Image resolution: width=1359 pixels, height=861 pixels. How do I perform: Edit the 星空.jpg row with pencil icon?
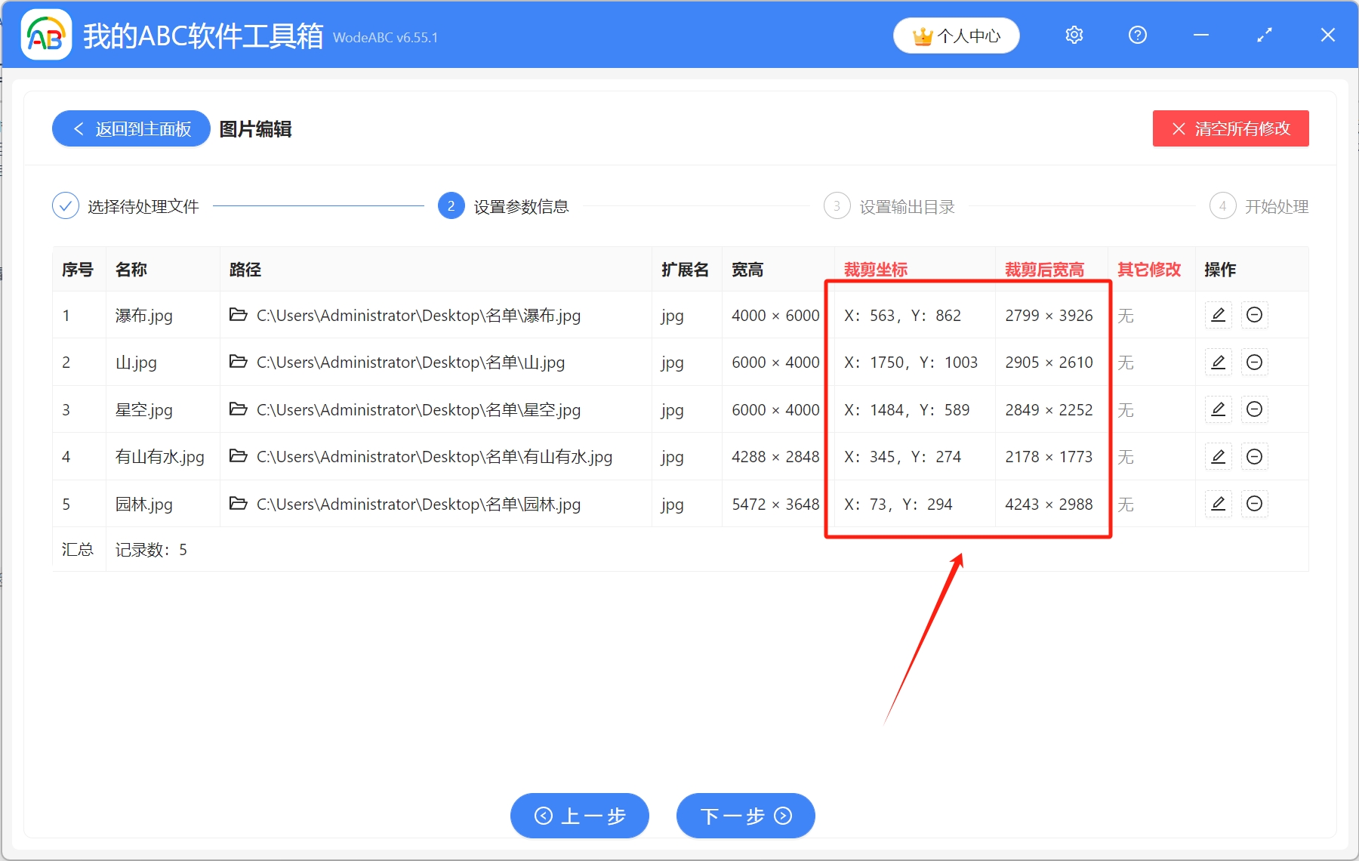pyautogui.click(x=1219, y=409)
